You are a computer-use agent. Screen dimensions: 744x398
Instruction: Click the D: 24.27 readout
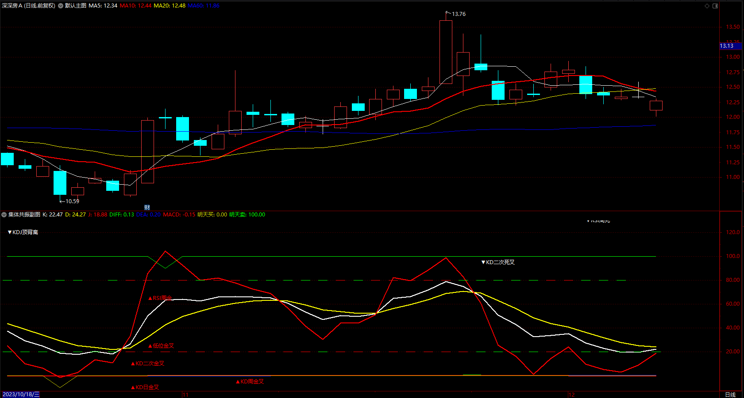76,215
